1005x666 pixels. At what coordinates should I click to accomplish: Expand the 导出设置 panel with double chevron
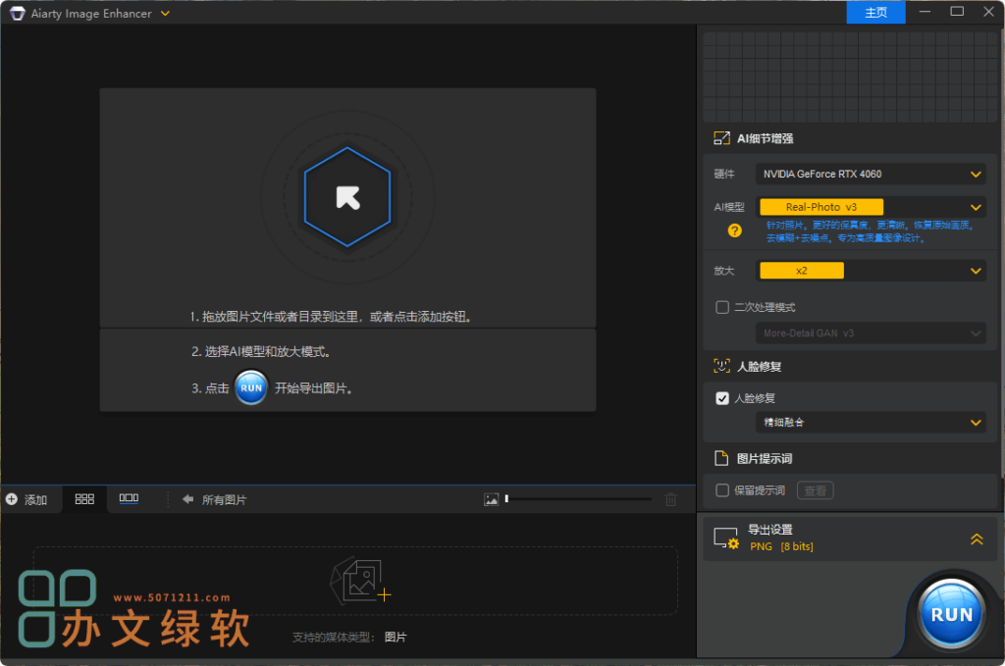(977, 538)
